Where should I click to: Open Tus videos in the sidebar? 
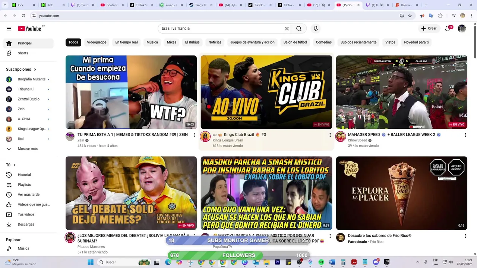click(28, 214)
